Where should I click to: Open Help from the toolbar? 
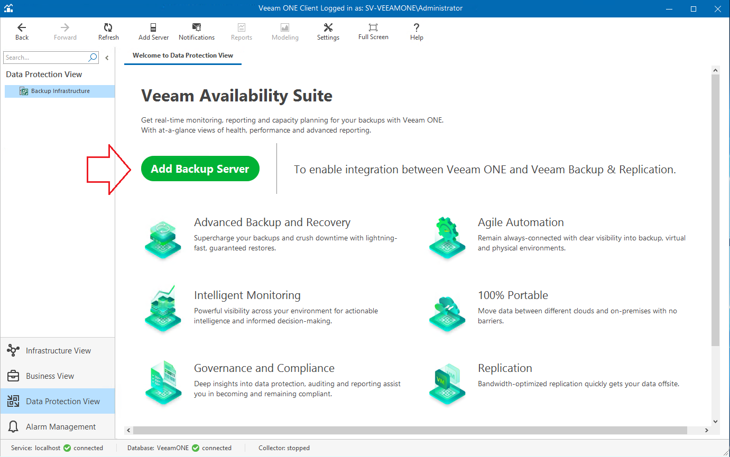point(417,32)
